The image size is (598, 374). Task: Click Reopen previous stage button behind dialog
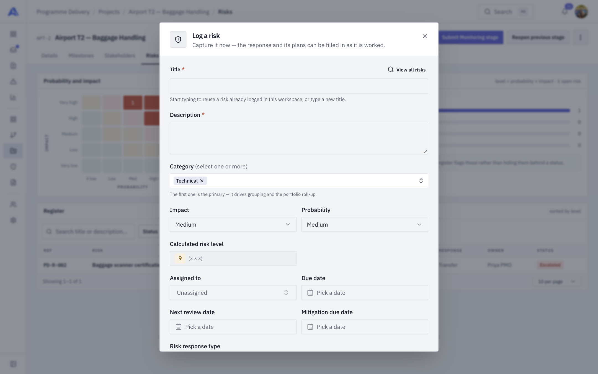[x=538, y=37]
